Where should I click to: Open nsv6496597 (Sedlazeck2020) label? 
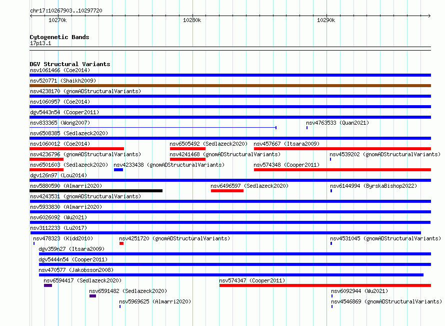[x=249, y=186]
